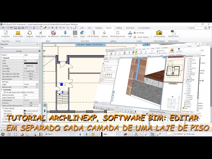Switch to the Dimension ribbon tab
Viewport: 212px width, 159px height.
pyautogui.click(x=130, y=28)
